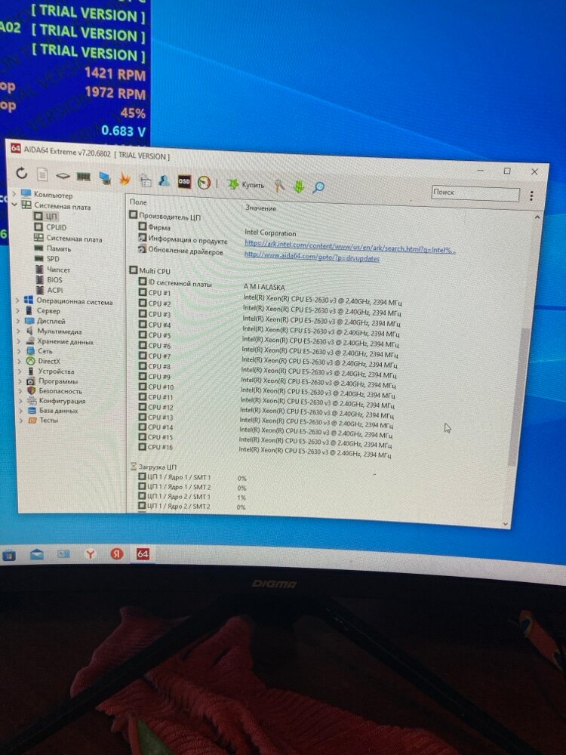The height and width of the screenshot is (755, 566).
Task: Expand the Сеть tree node
Action: pos(19,350)
